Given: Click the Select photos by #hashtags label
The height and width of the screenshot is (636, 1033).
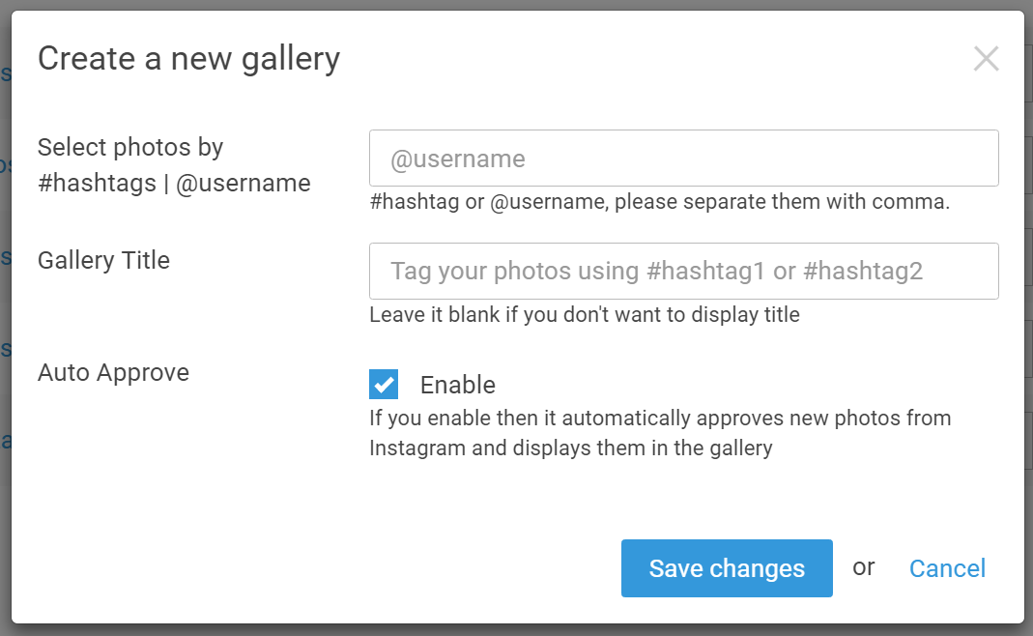Looking at the screenshot, I should pos(174,164).
